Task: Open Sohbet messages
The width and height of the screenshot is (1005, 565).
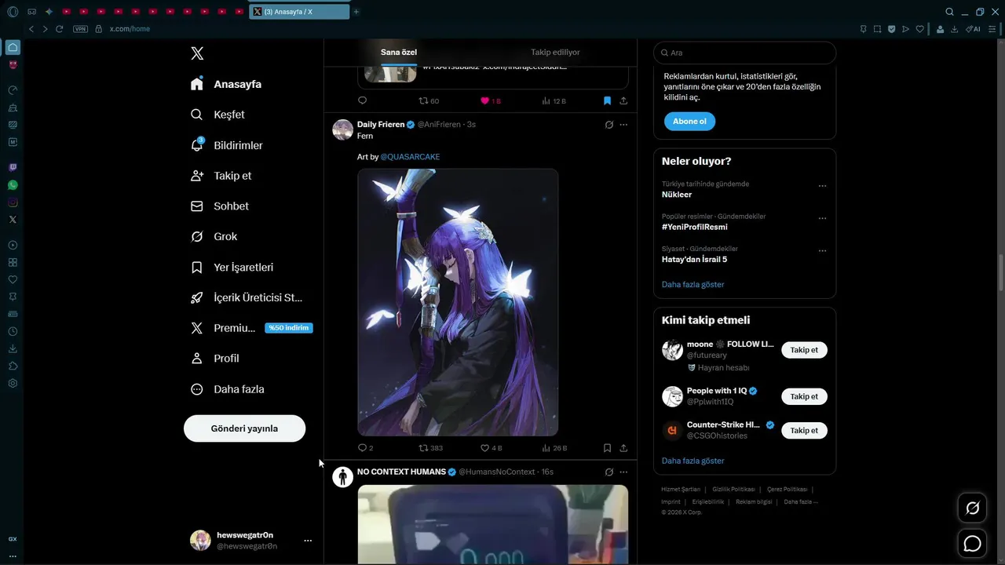Action: click(220, 206)
